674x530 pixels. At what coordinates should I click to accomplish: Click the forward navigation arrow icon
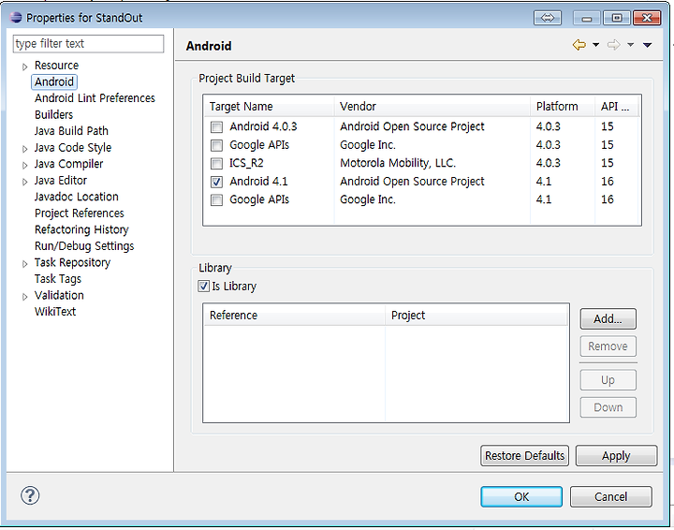coord(613,45)
